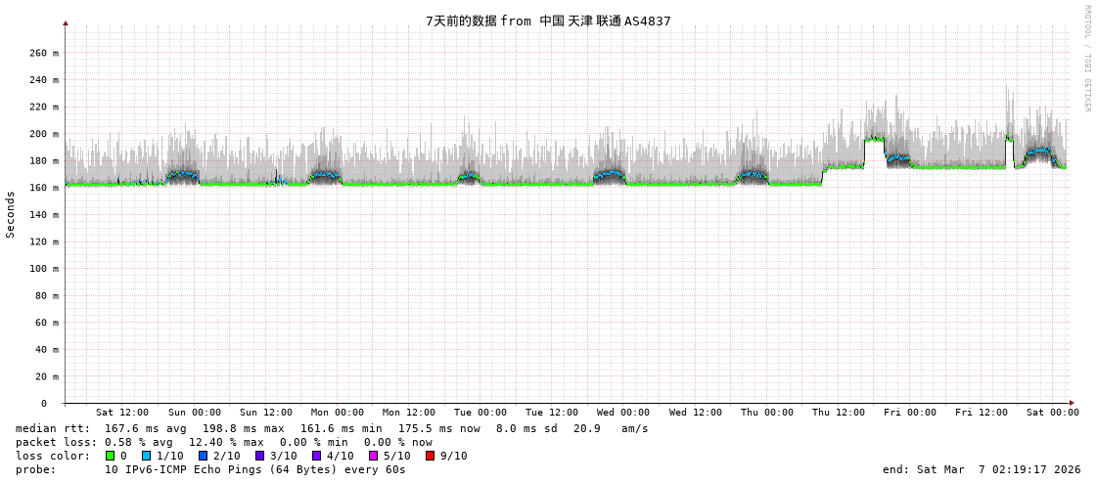Screen dimensions: 1097x483
Task: Click the Mon 12:00 time axis label
Action: 409,413
